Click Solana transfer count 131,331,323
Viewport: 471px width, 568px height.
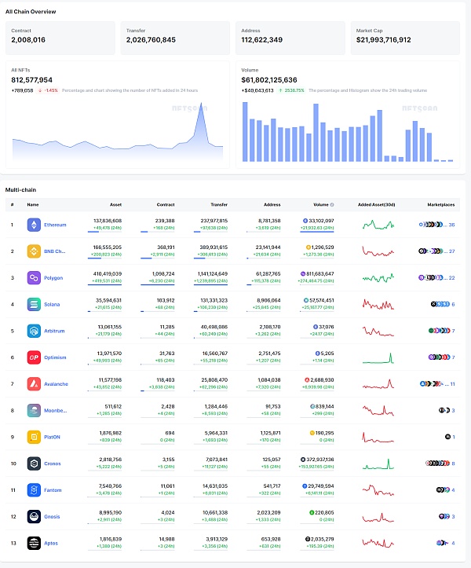click(x=214, y=300)
